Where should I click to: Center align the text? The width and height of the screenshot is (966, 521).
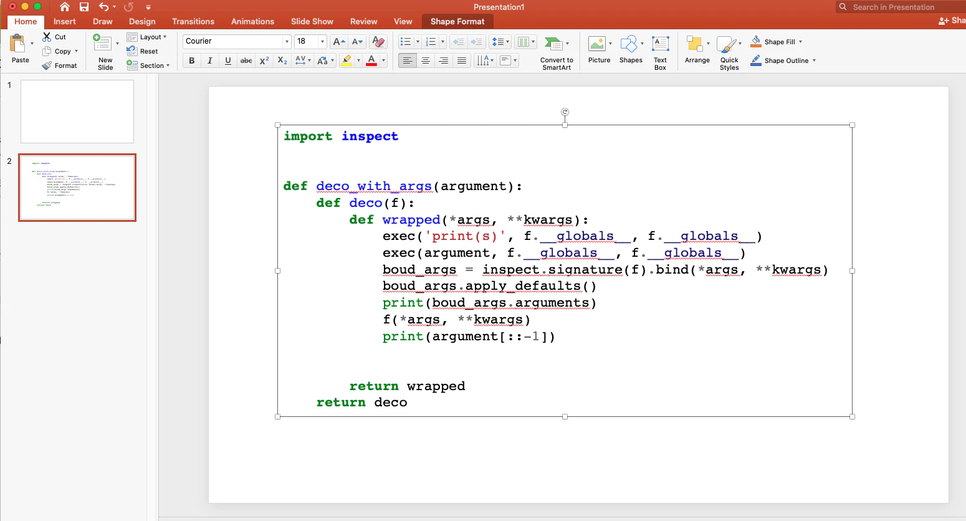pos(426,60)
